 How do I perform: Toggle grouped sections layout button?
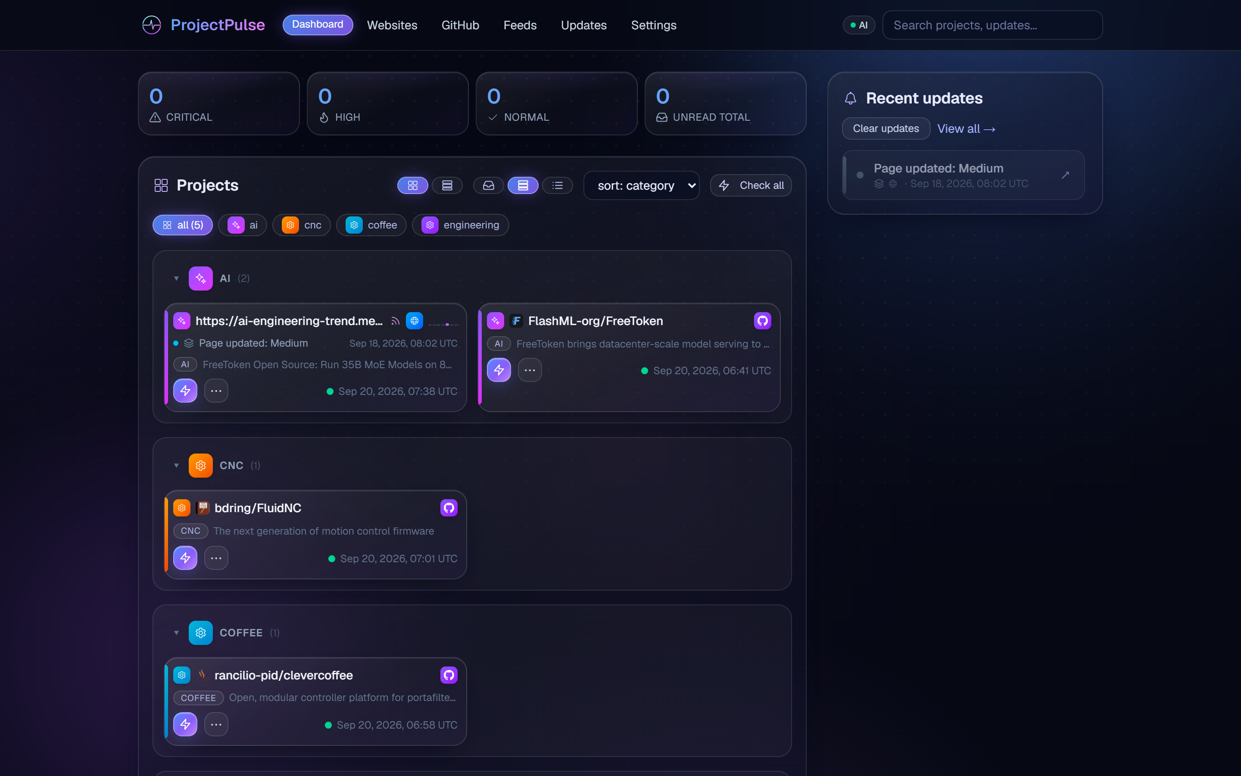click(x=523, y=185)
